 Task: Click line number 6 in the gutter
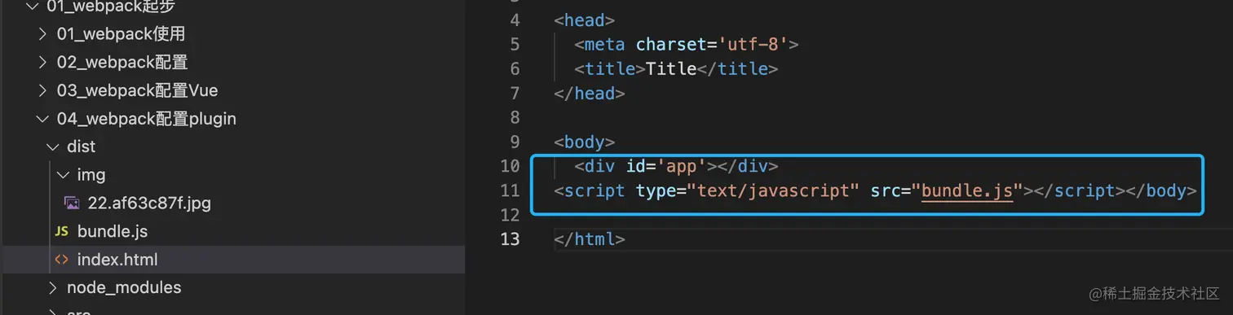click(515, 69)
